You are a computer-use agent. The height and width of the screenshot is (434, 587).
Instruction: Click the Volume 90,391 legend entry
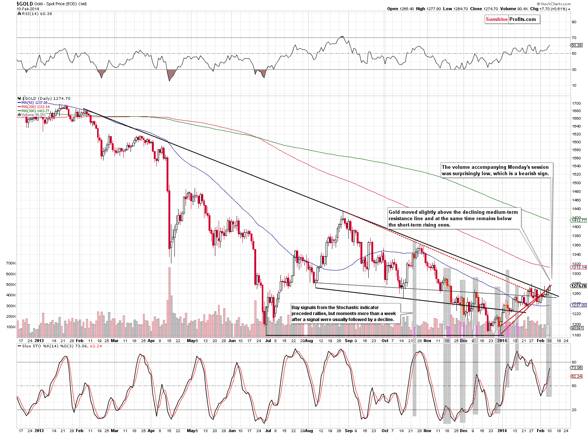point(32,115)
